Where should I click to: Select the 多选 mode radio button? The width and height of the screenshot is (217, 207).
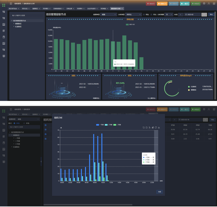pyautogui.click(x=24, y=123)
